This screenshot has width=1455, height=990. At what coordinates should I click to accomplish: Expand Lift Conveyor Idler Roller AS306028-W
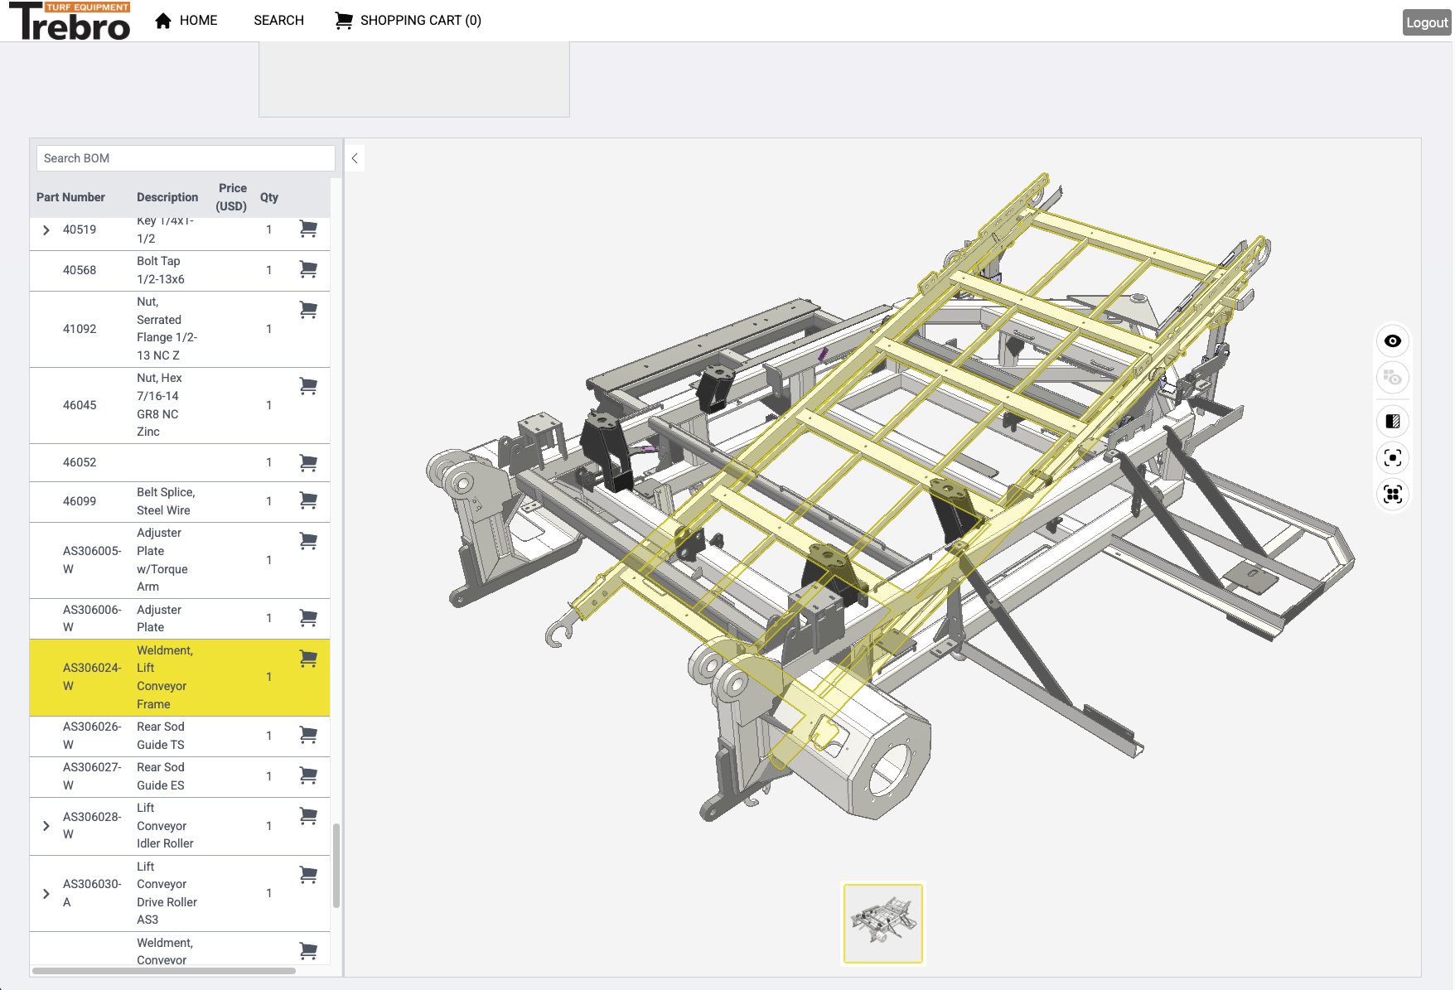(46, 826)
